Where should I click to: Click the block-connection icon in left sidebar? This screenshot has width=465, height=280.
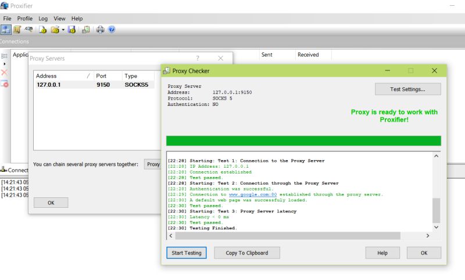coord(5,84)
